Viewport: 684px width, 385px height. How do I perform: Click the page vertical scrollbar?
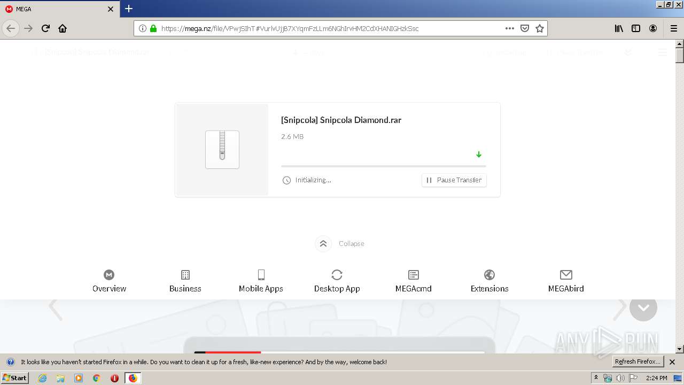[680, 196]
